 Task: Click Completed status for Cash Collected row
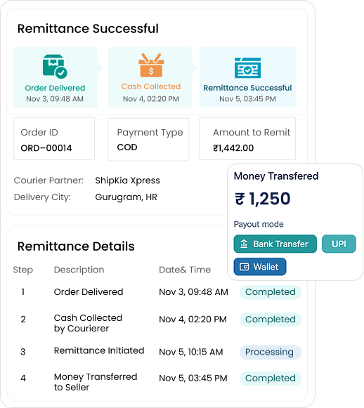[x=271, y=320]
